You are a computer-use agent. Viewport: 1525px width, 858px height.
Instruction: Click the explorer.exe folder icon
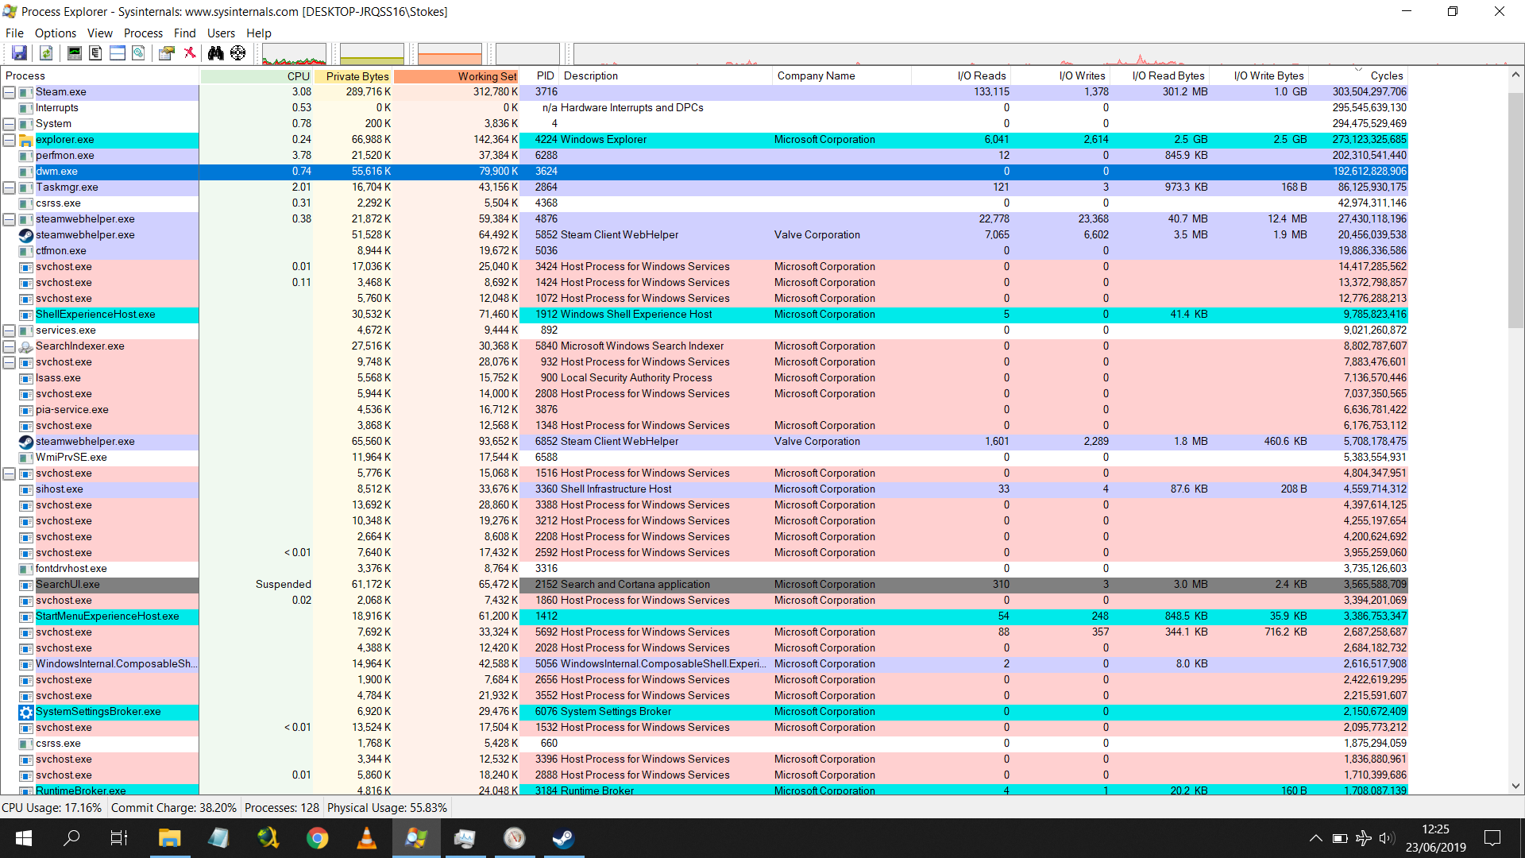(x=25, y=140)
